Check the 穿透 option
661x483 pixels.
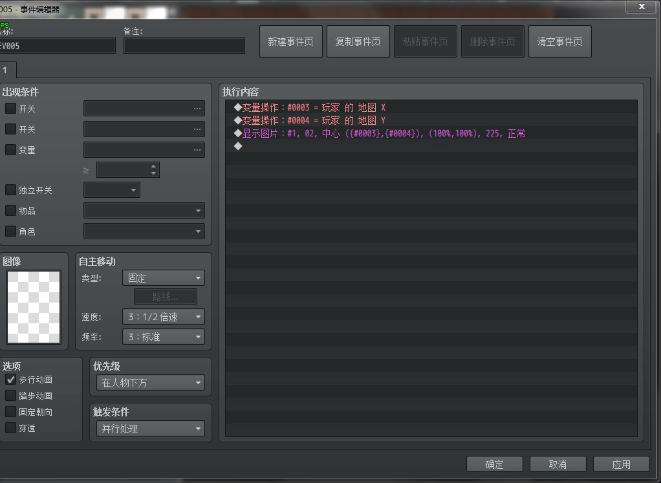pos(10,428)
